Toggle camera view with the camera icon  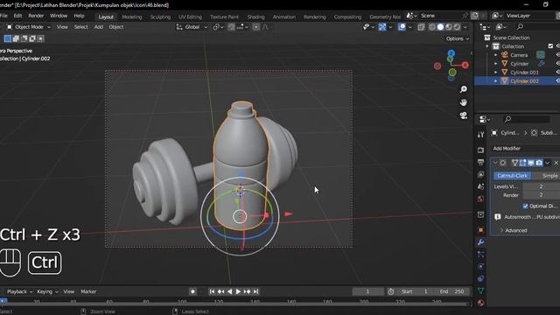coord(463,115)
